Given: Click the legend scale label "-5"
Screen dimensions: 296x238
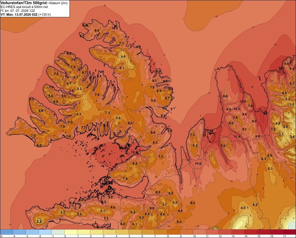Looking at the screenshot, I should [1, 236].
